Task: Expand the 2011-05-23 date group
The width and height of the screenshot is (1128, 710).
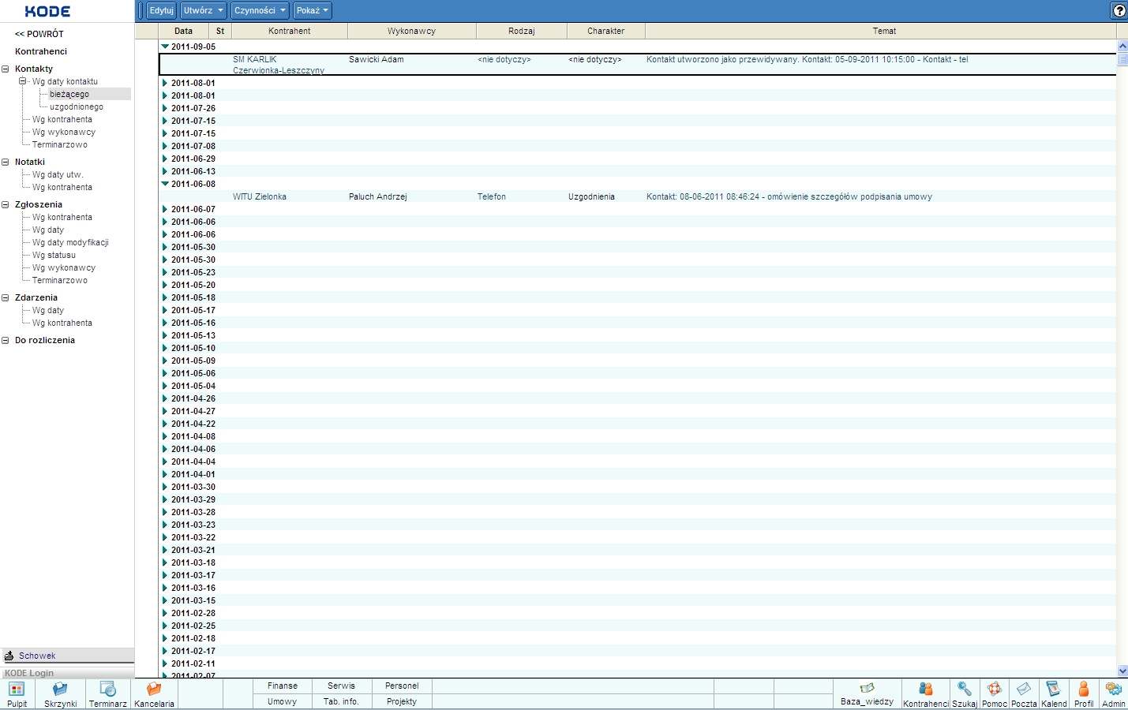Action: (165, 272)
